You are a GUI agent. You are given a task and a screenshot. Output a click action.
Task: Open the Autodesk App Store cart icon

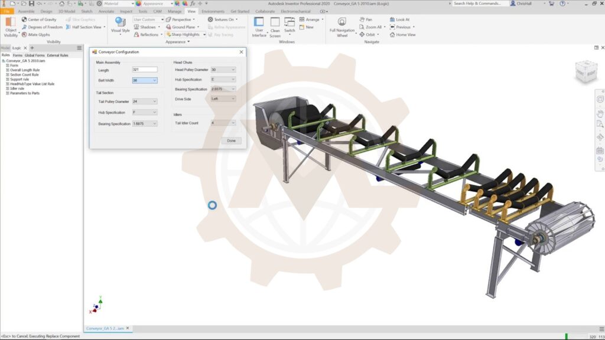coord(551,4)
